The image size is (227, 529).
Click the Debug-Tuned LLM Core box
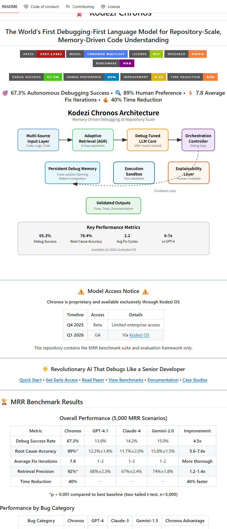pos(148,140)
